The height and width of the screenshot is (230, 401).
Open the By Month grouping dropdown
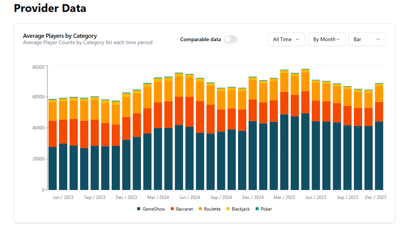click(327, 39)
